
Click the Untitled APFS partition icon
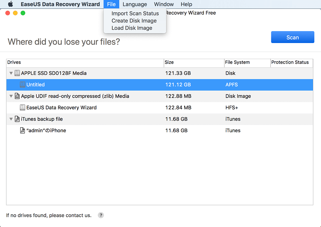[23, 84]
